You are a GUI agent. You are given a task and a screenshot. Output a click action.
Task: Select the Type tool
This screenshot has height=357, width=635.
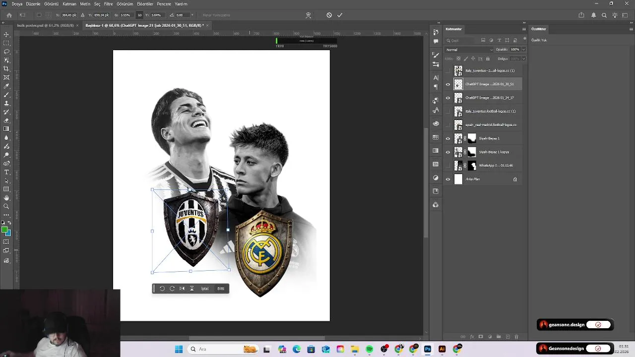coord(6,172)
